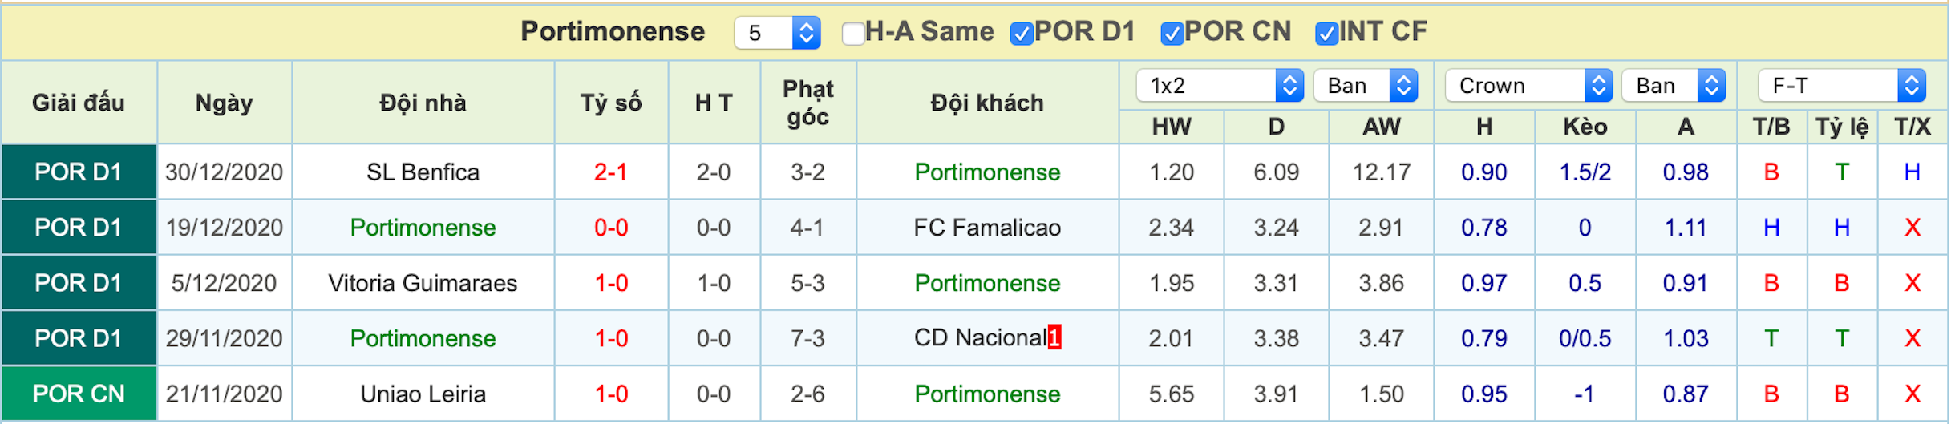Open the SL Benfica team link
Viewport: 1955px width, 424px height.
(x=423, y=172)
